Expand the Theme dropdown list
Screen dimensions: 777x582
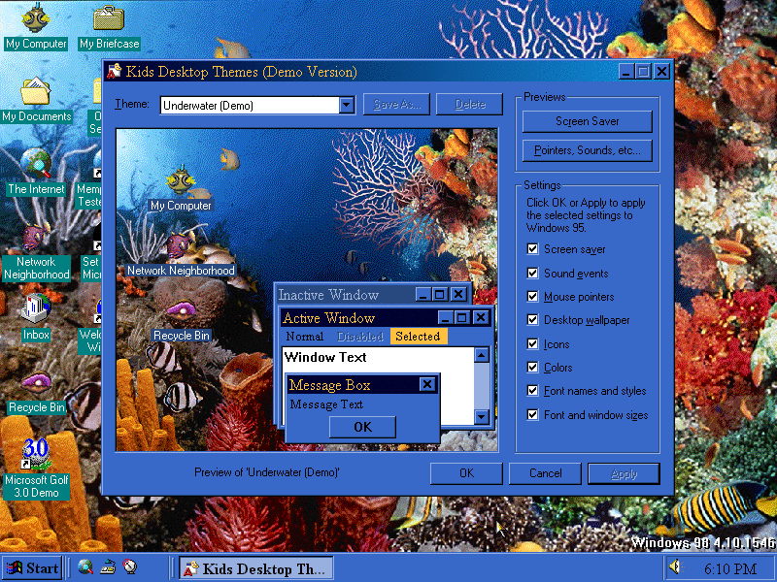click(x=347, y=105)
